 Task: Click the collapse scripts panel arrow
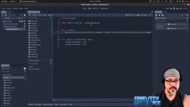(x=54, y=100)
